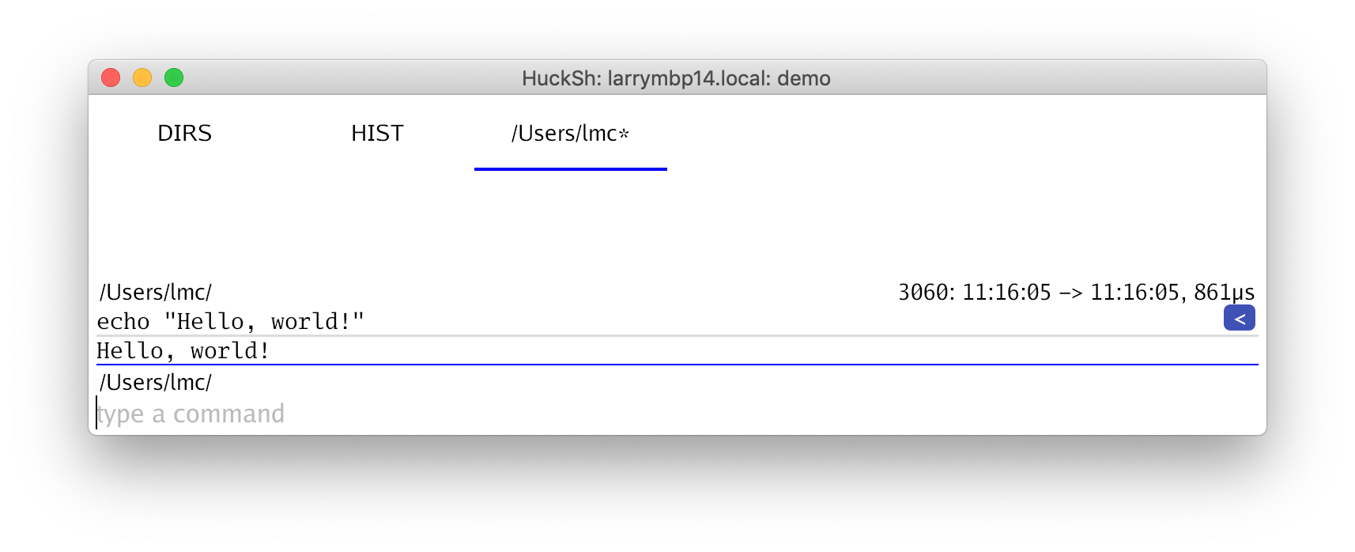
Task: Select the /Users/lmc* tab
Action: pos(571,133)
